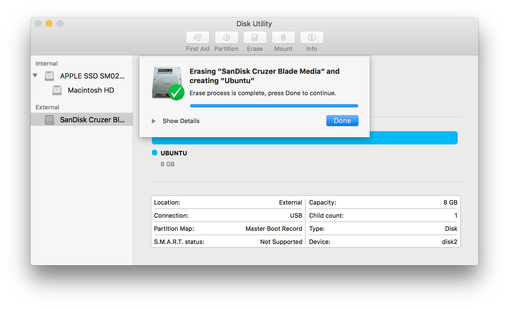Click the blue UBUNTU partition usage bar
The height and width of the screenshot is (309, 509).
pos(304,138)
